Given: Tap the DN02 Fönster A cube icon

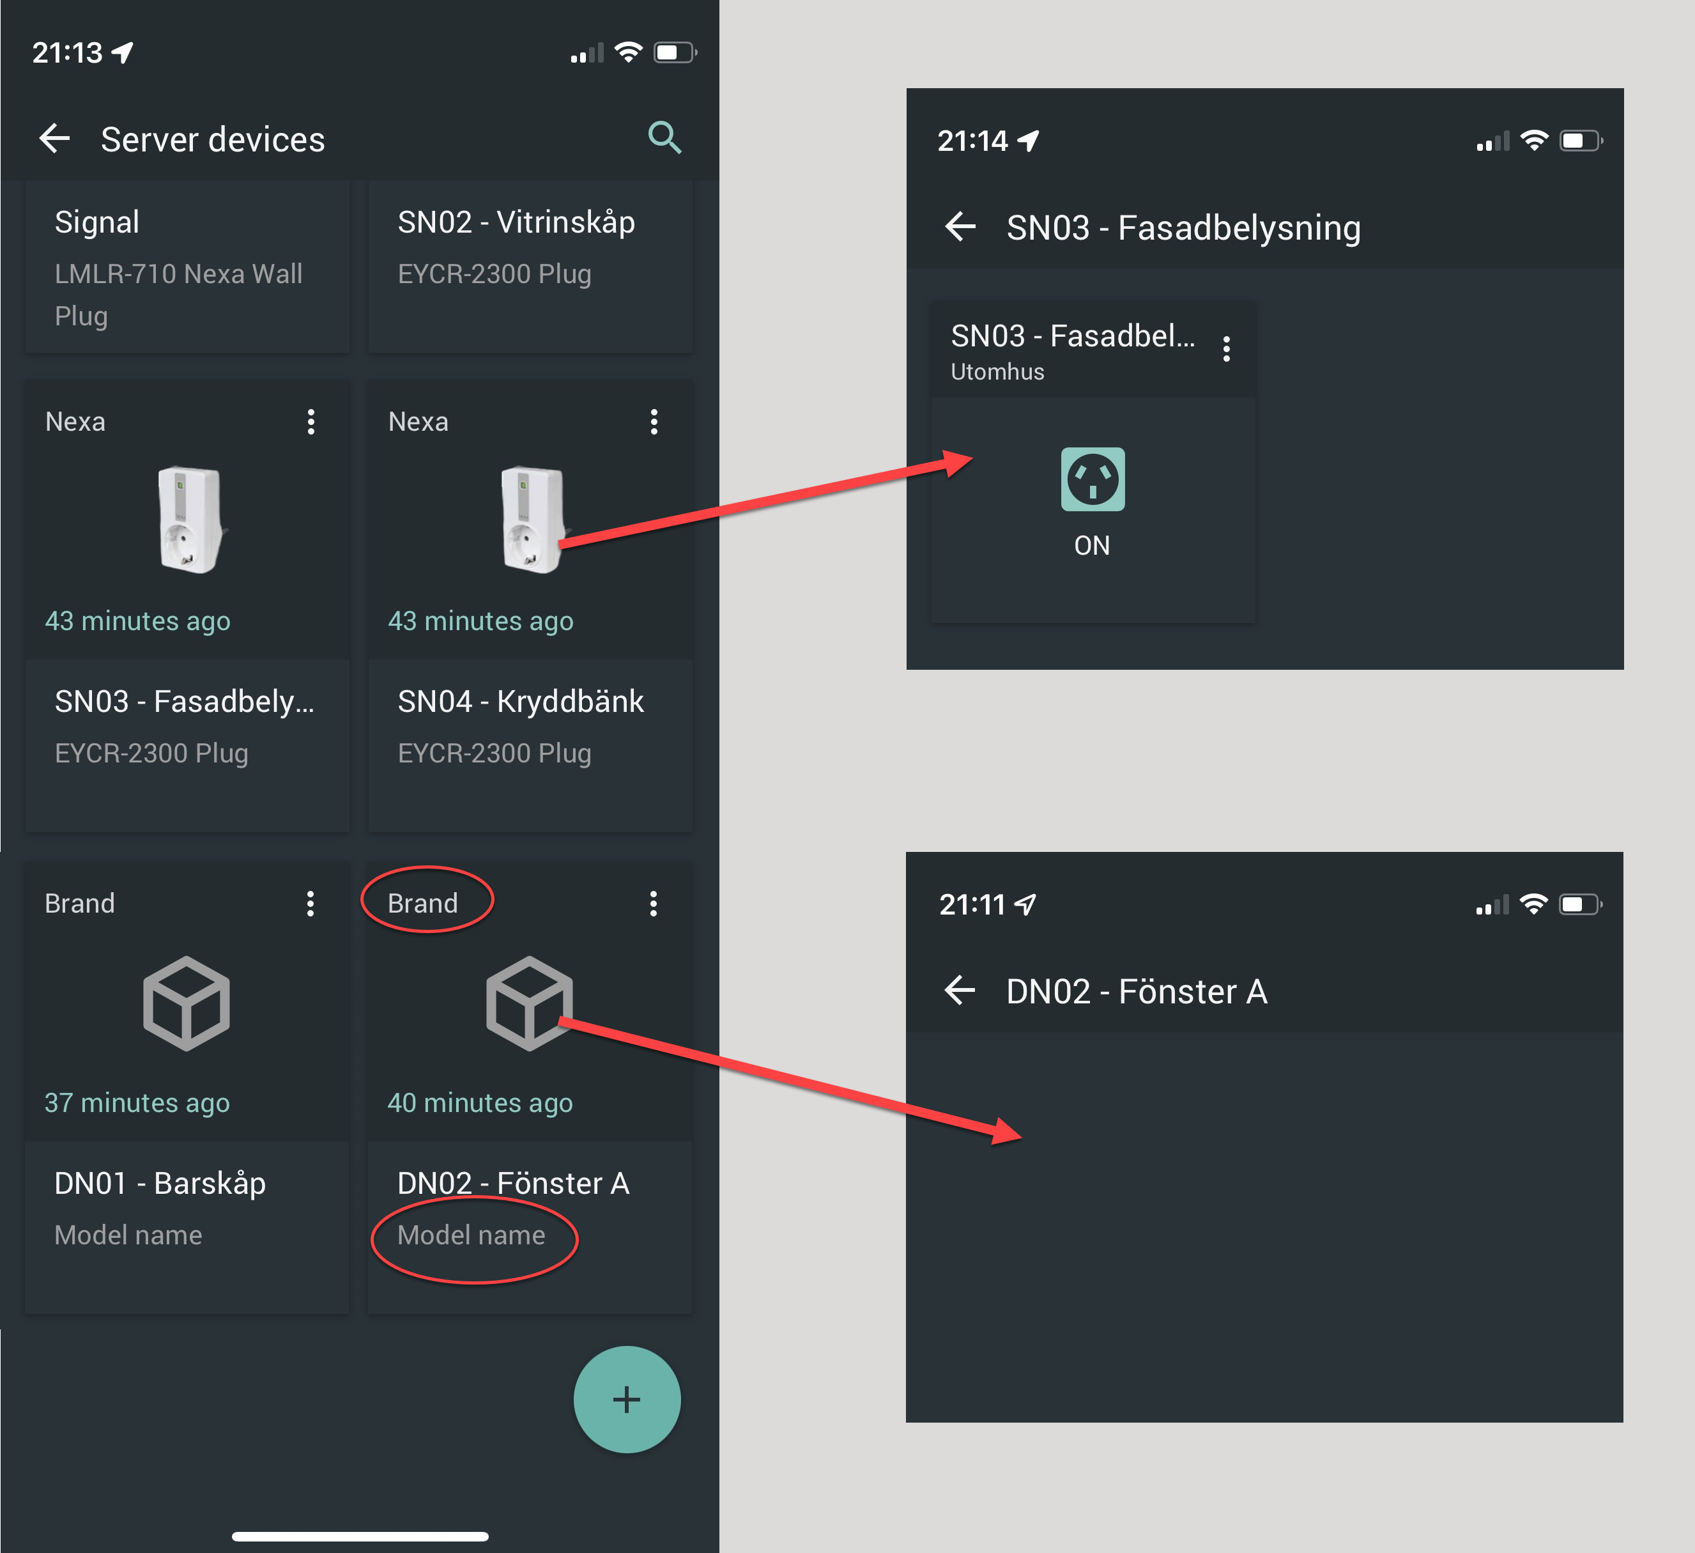Looking at the screenshot, I should tap(529, 1003).
